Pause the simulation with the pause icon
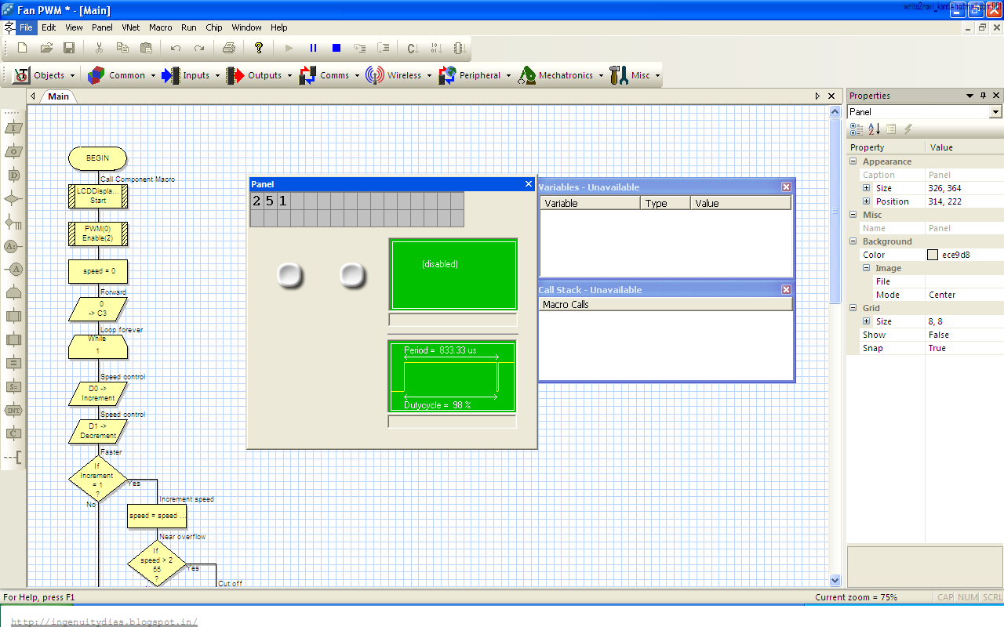The width and height of the screenshot is (1004, 627). [313, 48]
